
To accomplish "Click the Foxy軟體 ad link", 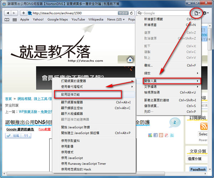I will pyautogui.click(x=45, y=129).
